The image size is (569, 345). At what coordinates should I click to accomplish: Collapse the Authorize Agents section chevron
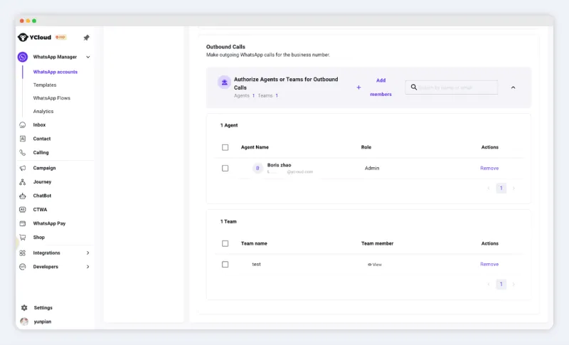click(513, 87)
